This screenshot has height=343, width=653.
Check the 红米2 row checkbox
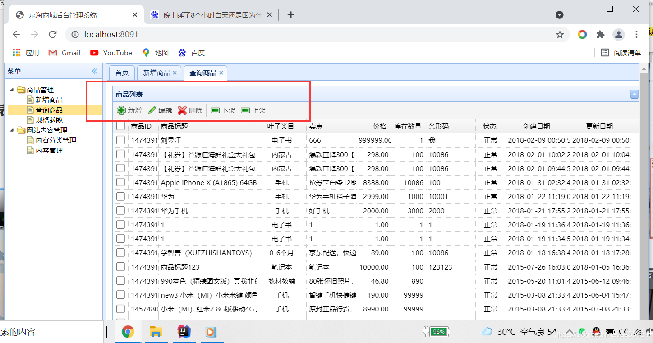[120, 309]
